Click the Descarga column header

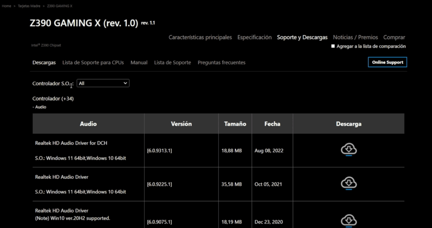click(x=348, y=124)
